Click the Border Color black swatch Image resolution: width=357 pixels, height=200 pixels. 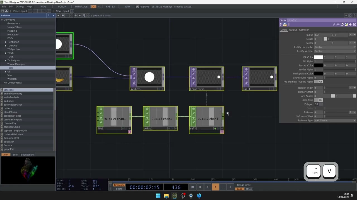pos(319,66)
